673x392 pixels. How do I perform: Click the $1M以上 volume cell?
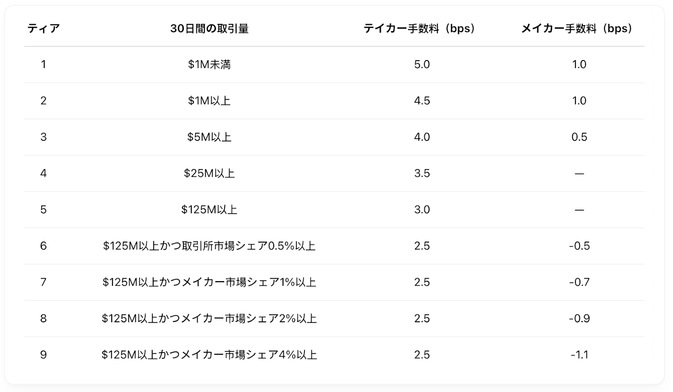(x=209, y=101)
